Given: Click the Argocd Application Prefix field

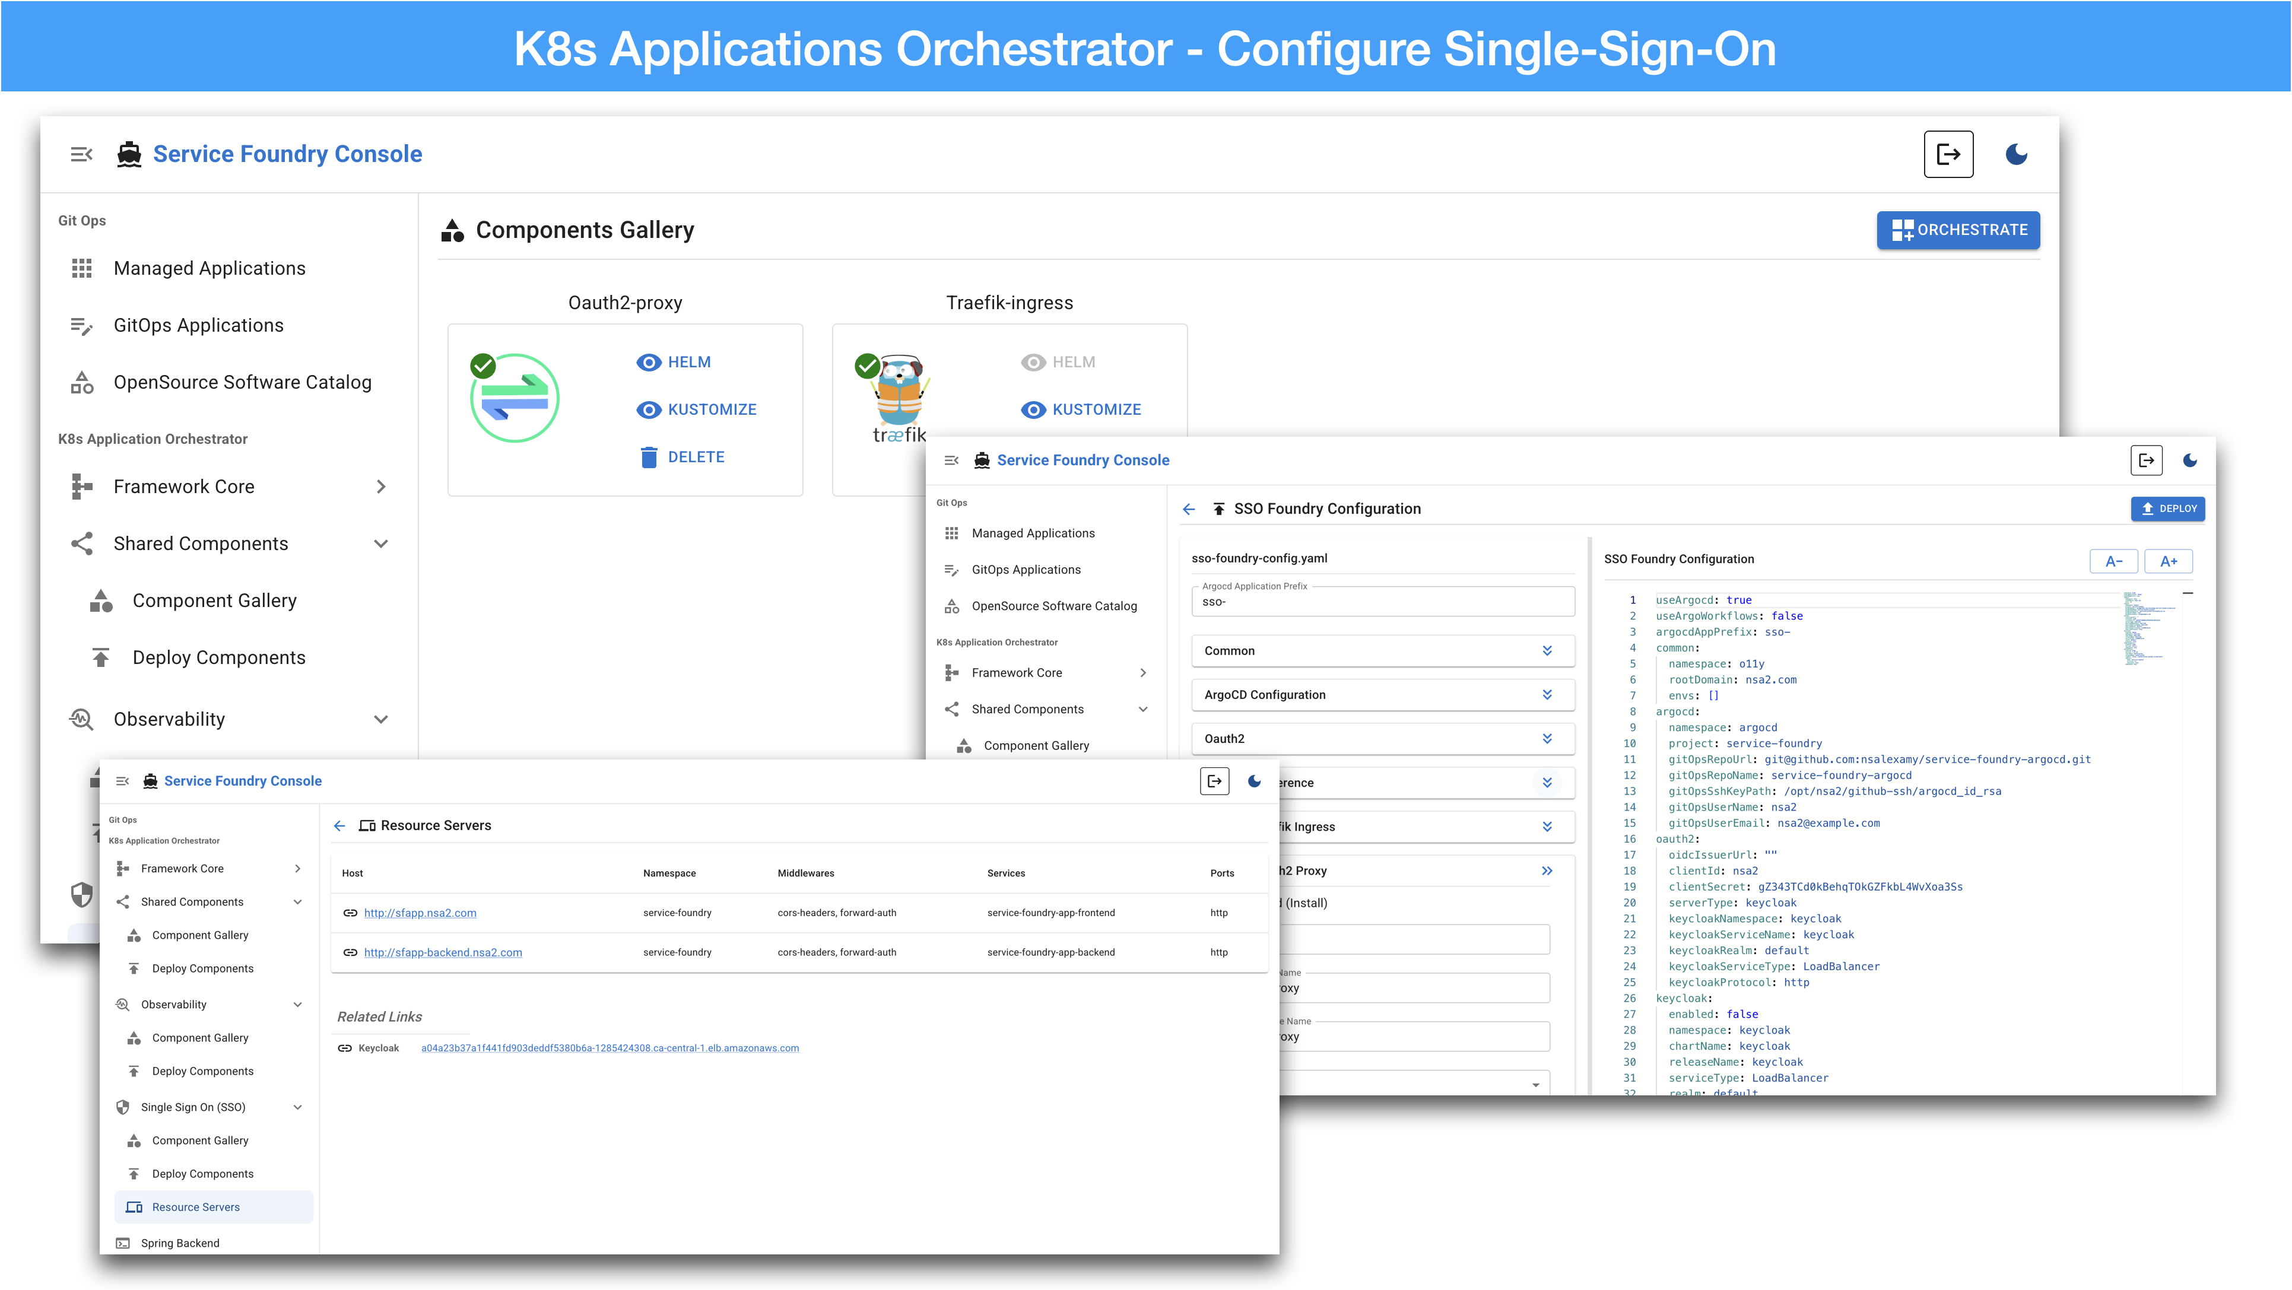Looking at the screenshot, I should [x=1383, y=602].
